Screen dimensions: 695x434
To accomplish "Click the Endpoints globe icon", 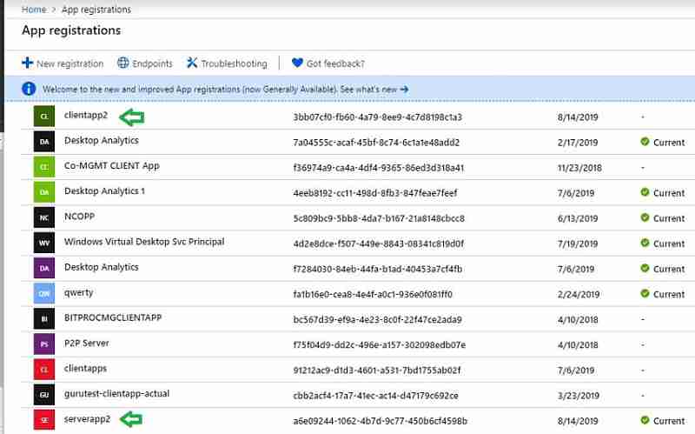I will 122,63.
